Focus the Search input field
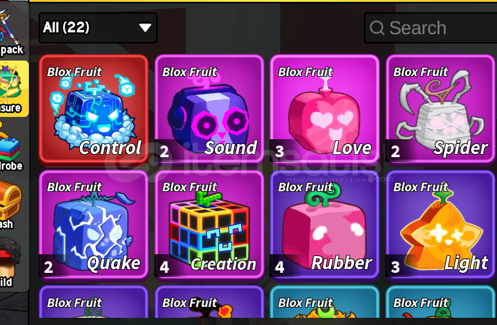 tap(430, 28)
